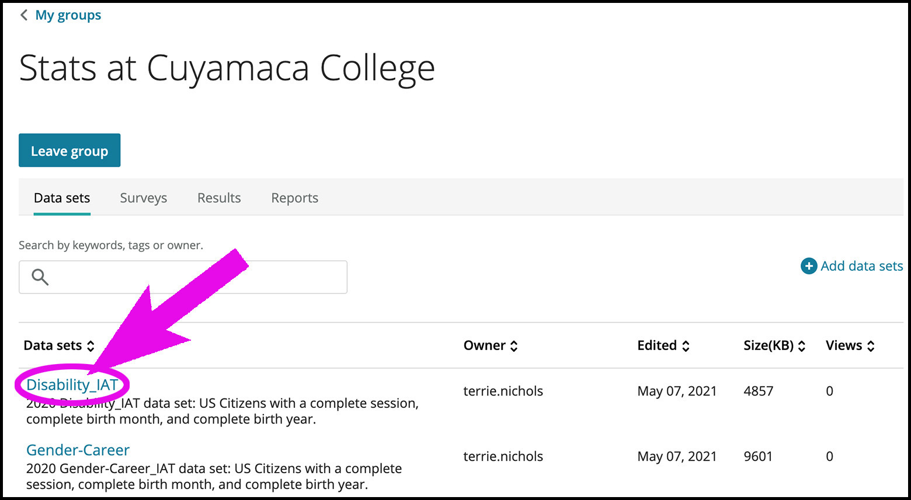The image size is (911, 500).
Task: Click the plus icon beside Add data sets
Action: [x=808, y=266]
